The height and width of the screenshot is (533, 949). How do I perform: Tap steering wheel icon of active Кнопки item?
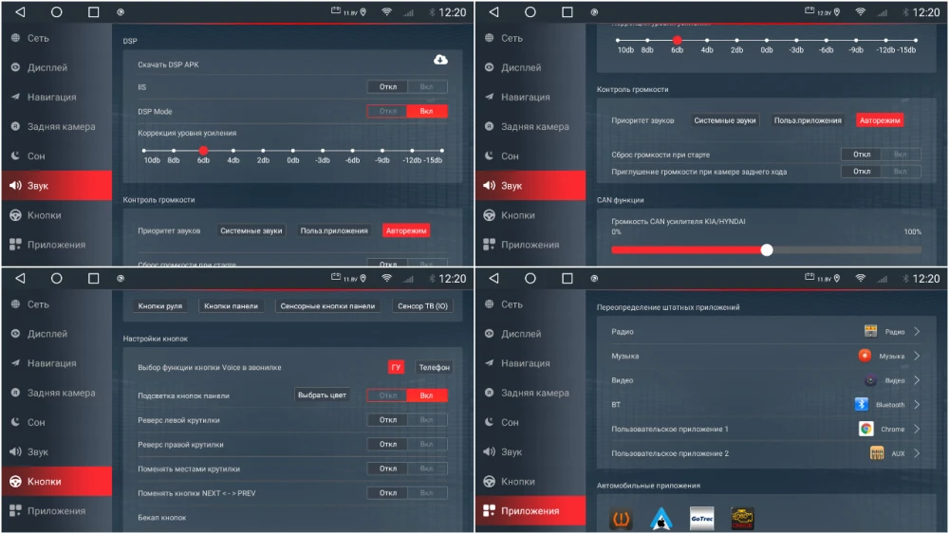tap(16, 482)
